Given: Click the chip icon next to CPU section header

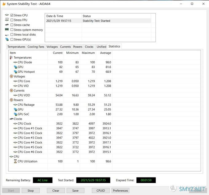Looking at the screenshot, I should (11, 157).
